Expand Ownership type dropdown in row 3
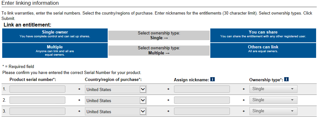Image resolution: width=318 pixels, height=117 pixels. tap(273, 111)
